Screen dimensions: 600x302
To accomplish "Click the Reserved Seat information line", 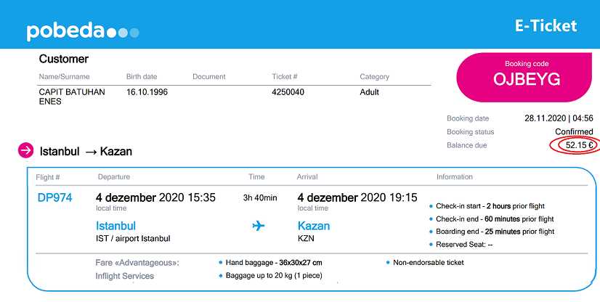I will coord(461,244).
